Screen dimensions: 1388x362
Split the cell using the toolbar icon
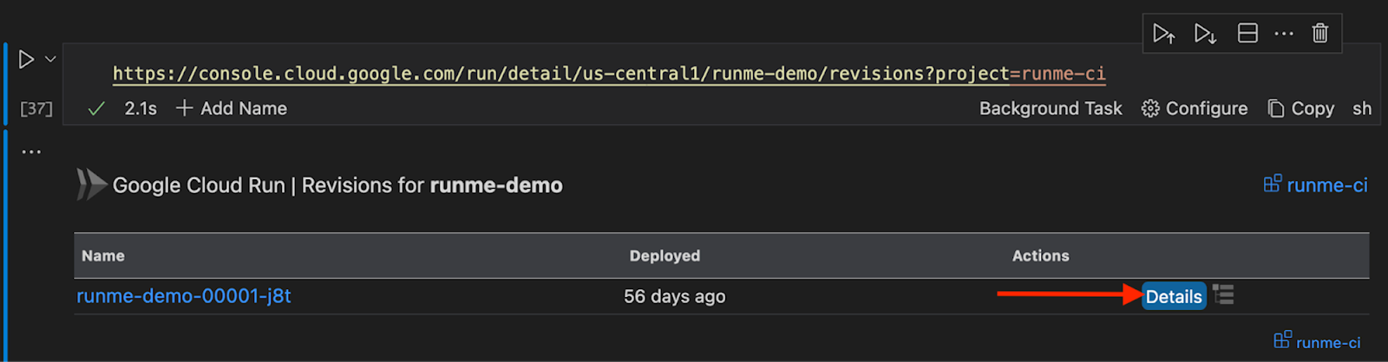[1247, 34]
